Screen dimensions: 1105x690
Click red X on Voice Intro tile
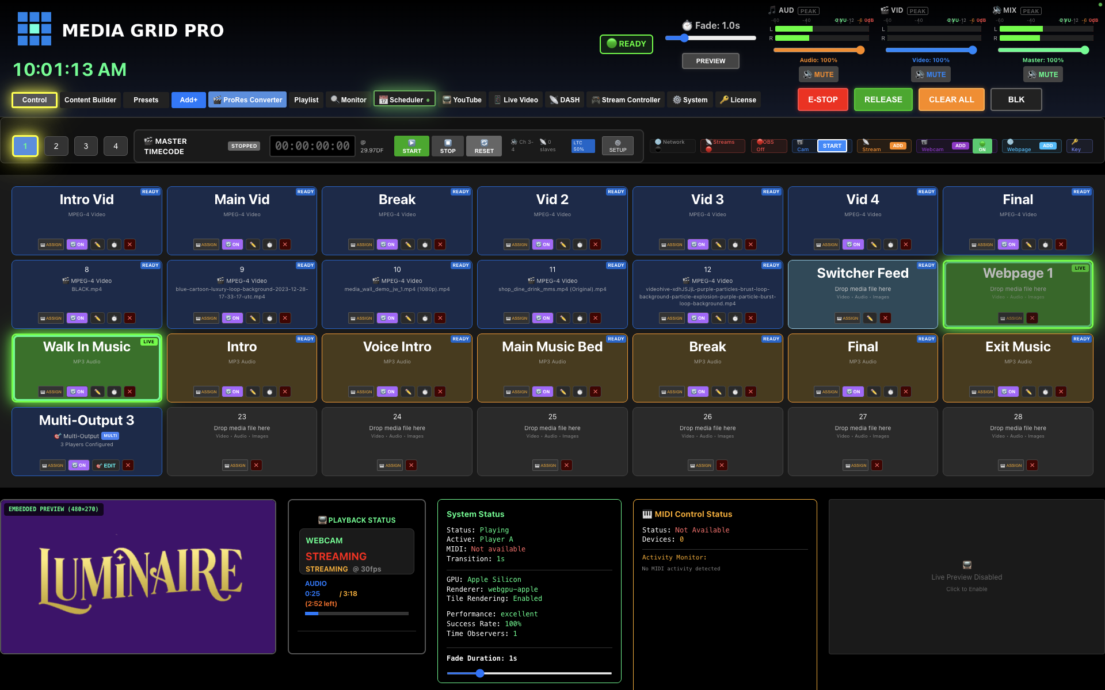(440, 392)
